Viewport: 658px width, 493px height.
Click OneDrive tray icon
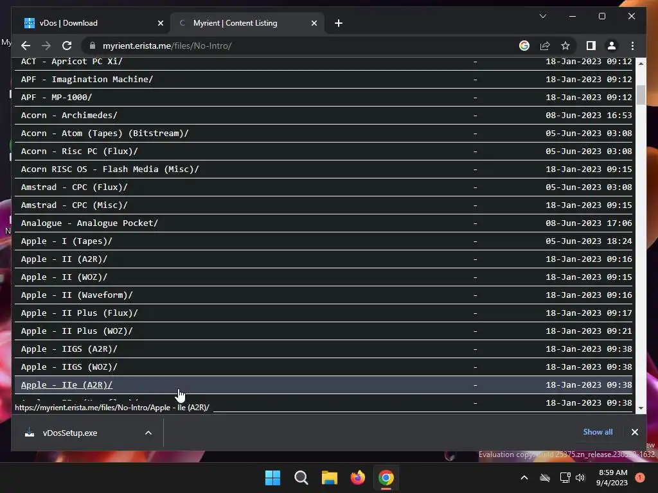tap(545, 478)
